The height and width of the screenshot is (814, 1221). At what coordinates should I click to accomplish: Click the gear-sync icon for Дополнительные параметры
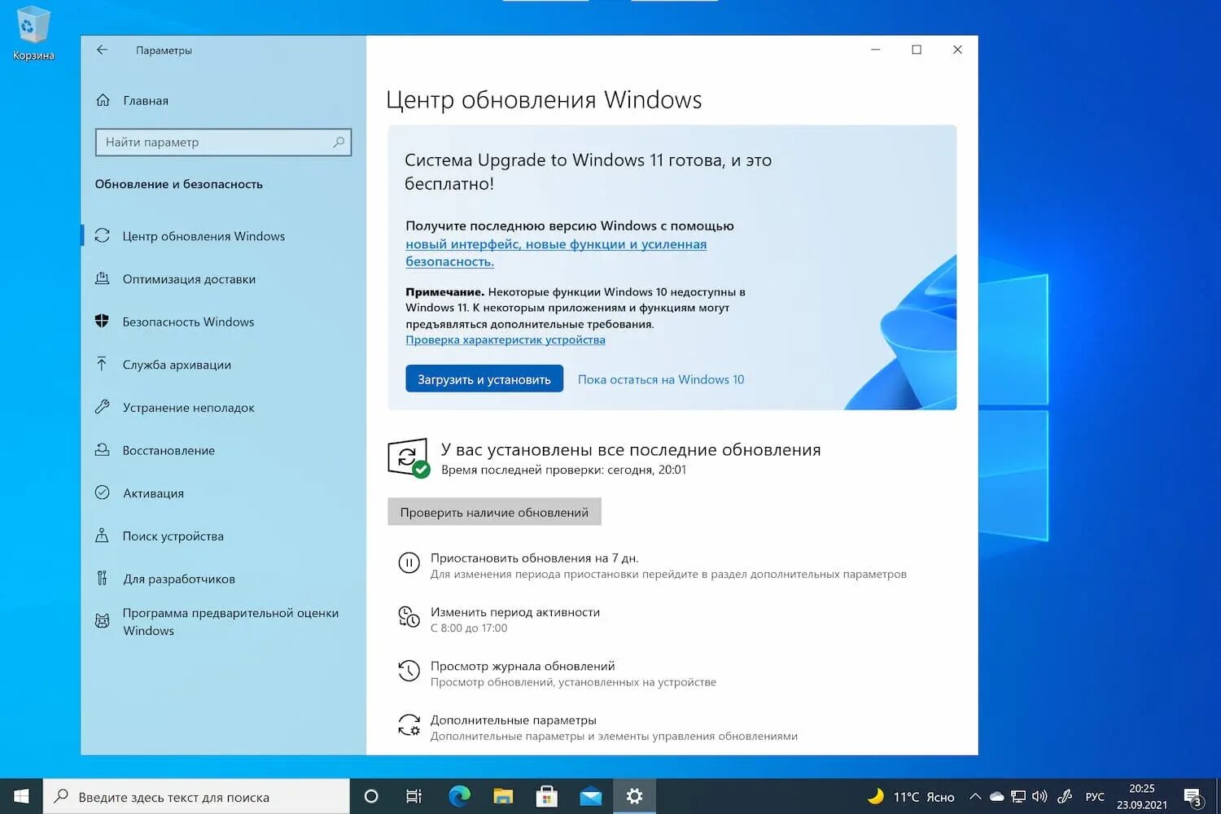click(409, 724)
